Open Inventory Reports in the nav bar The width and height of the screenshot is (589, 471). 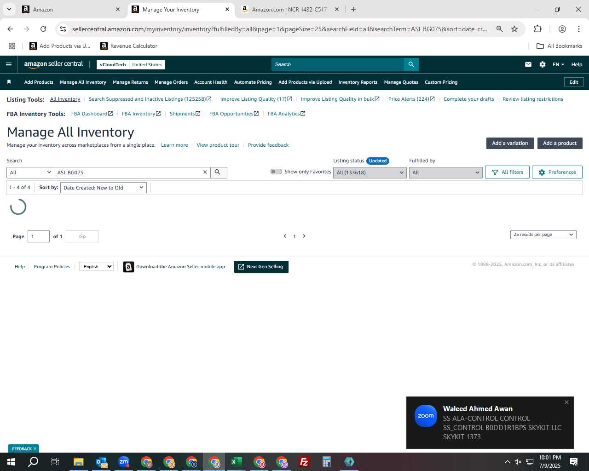(358, 82)
